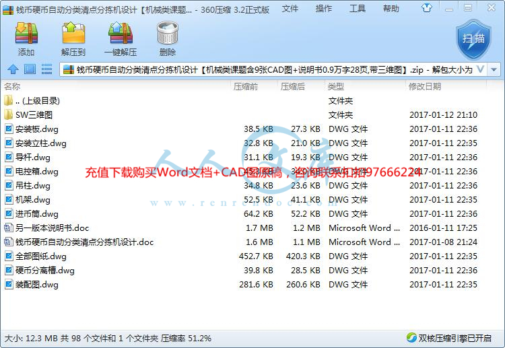The image size is (505, 348).
Task: Click the 260.6 KB compressed size of 装配图.dwg
Action: pyautogui.click(x=303, y=285)
